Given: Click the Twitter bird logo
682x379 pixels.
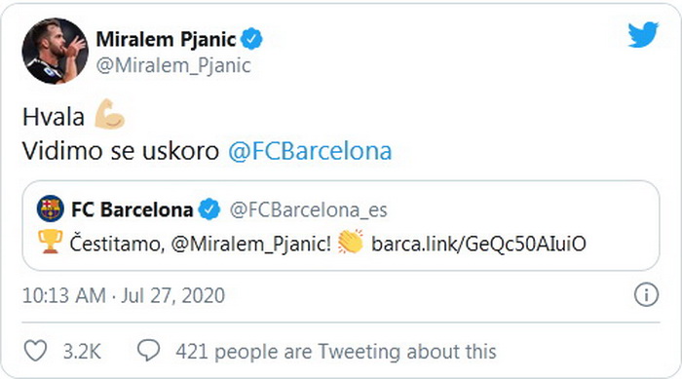Looking at the screenshot, I should [x=643, y=34].
